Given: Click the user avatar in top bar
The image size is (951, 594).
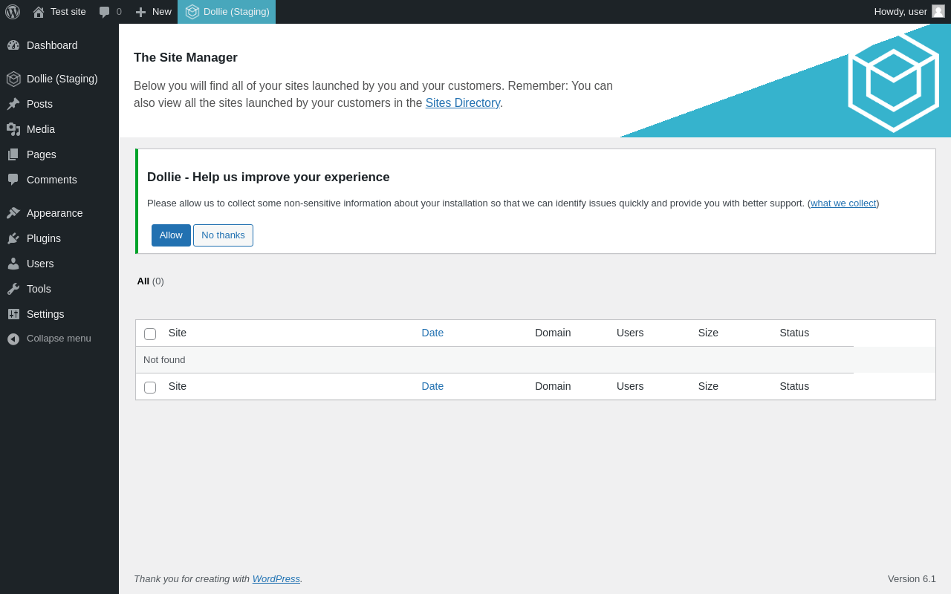Looking at the screenshot, I should point(938,11).
